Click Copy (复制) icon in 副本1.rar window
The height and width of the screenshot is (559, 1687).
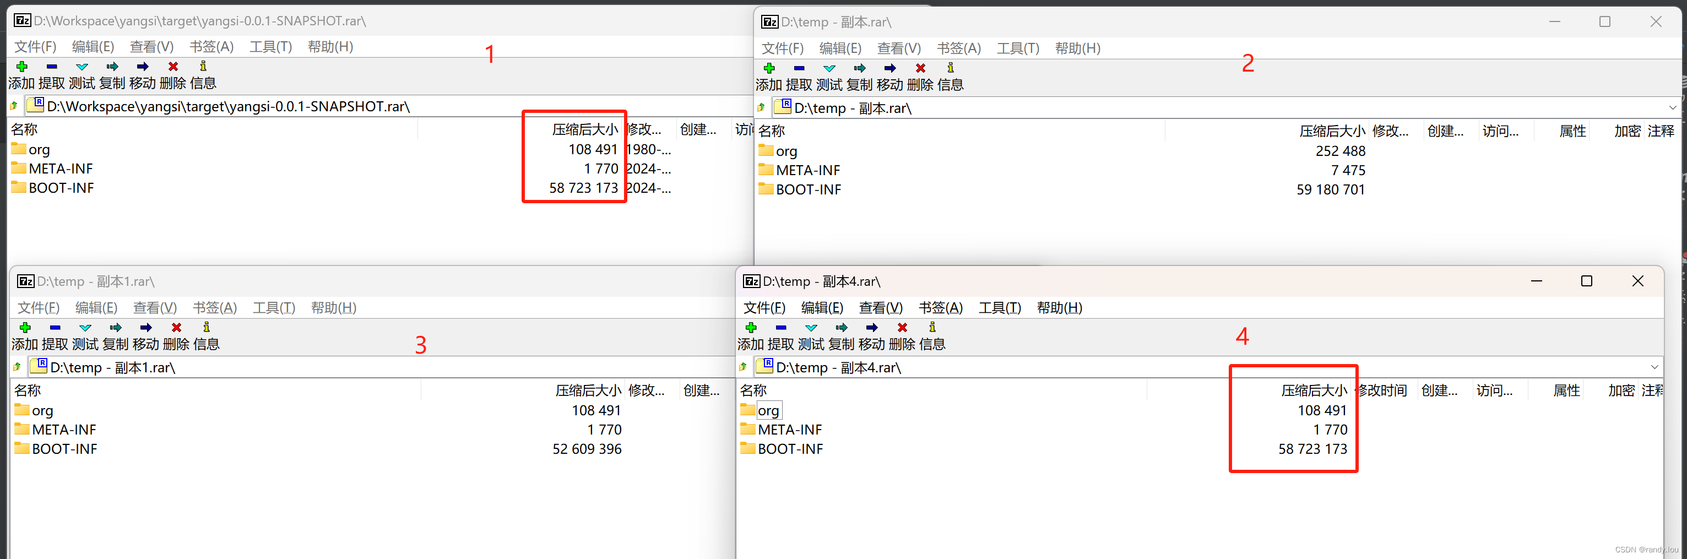click(x=115, y=327)
